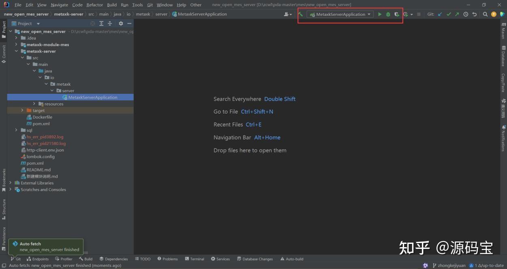The height and width of the screenshot is (269, 507).
Task: Click the user account icon in toolbar
Action: 287,14
